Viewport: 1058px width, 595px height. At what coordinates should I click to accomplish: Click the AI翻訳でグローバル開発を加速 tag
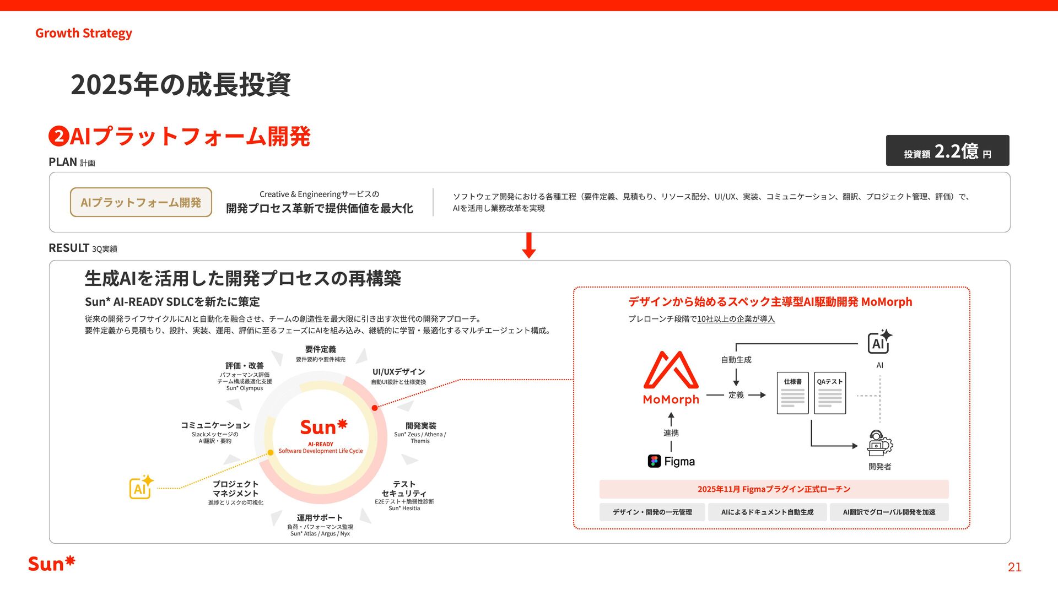(889, 512)
